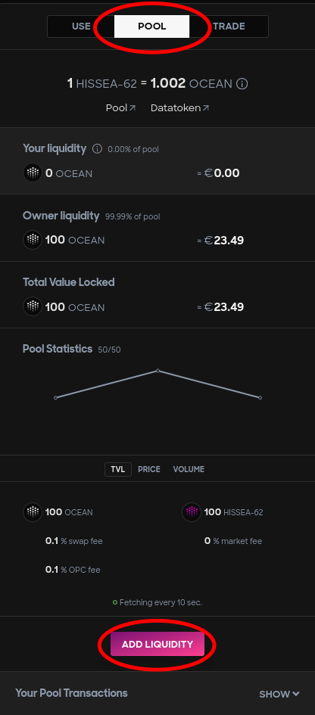Screen dimensions: 315x715
Task: Switch to the USE tab
Action: pos(81,26)
